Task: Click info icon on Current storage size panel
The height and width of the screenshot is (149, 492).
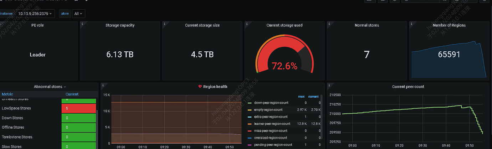Action: [165, 24]
